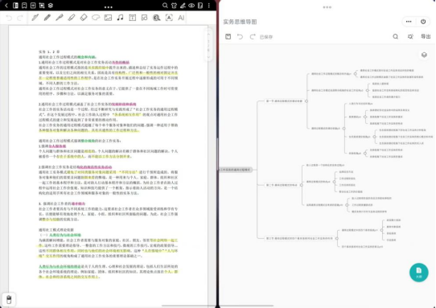436x308 pixels.
Task: Select the eraser tool
Action: point(84,18)
